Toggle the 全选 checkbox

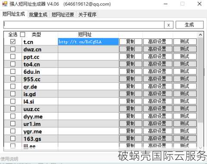[22, 35]
